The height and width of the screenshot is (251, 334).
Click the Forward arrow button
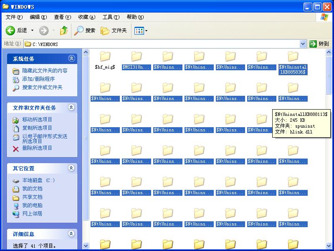[x=44, y=31]
